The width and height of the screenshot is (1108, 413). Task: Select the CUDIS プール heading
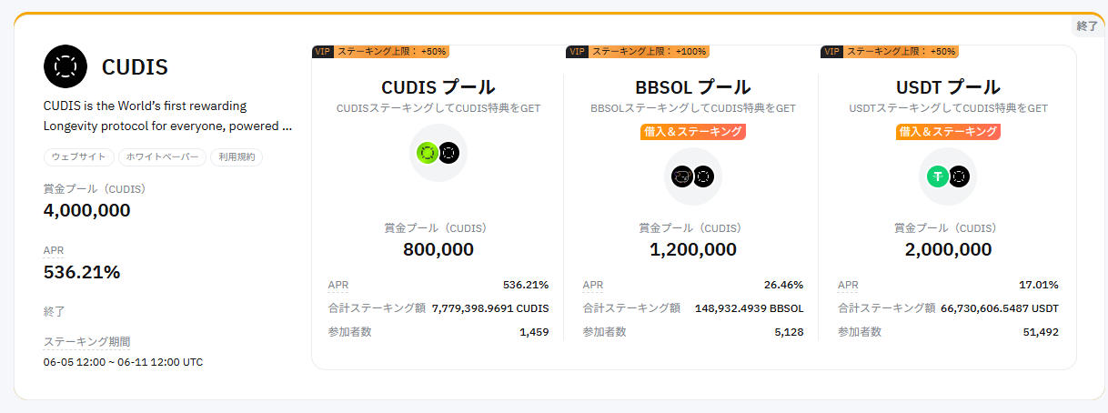coord(438,88)
